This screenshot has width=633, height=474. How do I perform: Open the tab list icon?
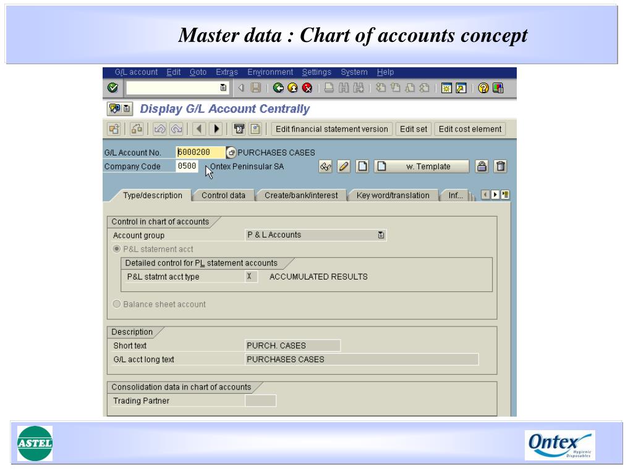(505, 194)
